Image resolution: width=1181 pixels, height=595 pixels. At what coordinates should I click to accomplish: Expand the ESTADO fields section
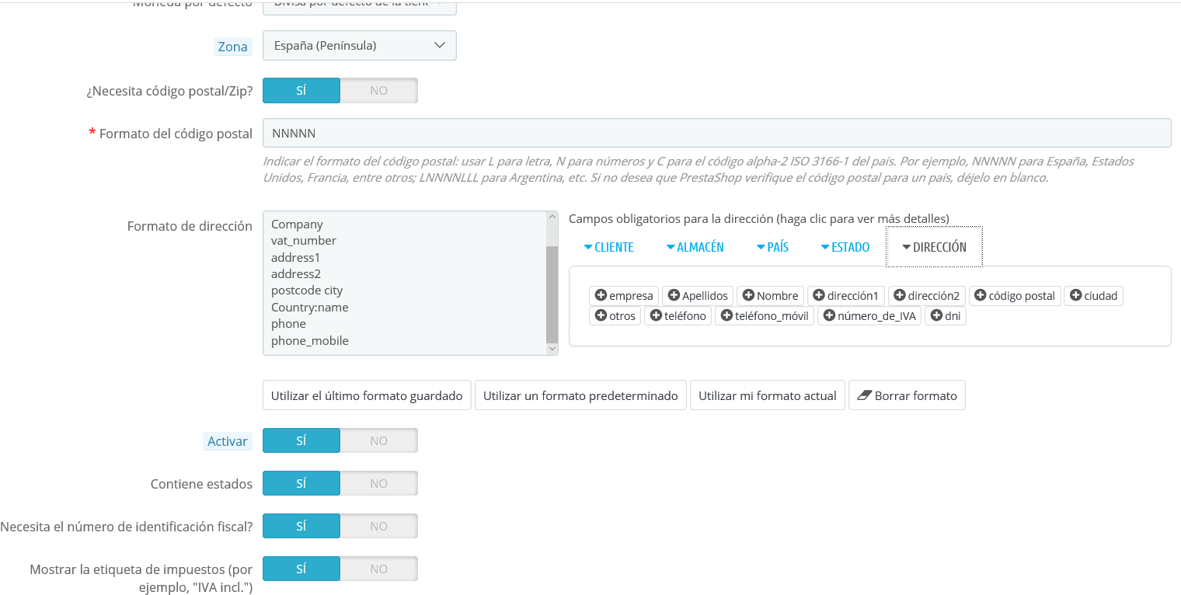[845, 247]
